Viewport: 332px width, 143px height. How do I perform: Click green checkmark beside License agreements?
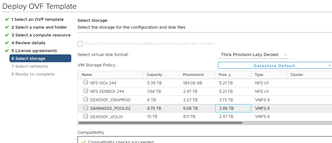click(x=7, y=50)
